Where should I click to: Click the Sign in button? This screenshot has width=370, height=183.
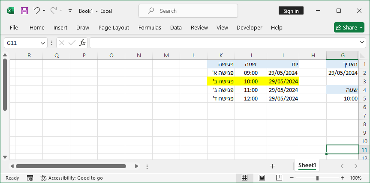point(291,11)
